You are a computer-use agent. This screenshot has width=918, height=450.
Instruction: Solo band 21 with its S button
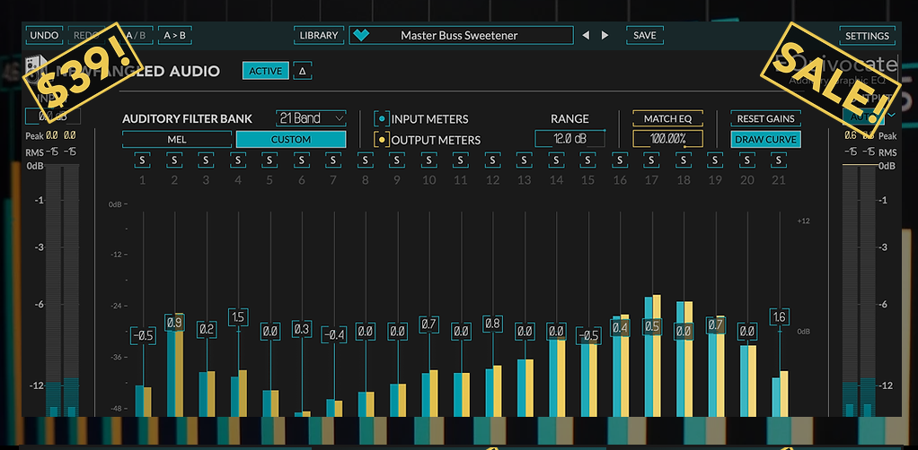pos(778,160)
